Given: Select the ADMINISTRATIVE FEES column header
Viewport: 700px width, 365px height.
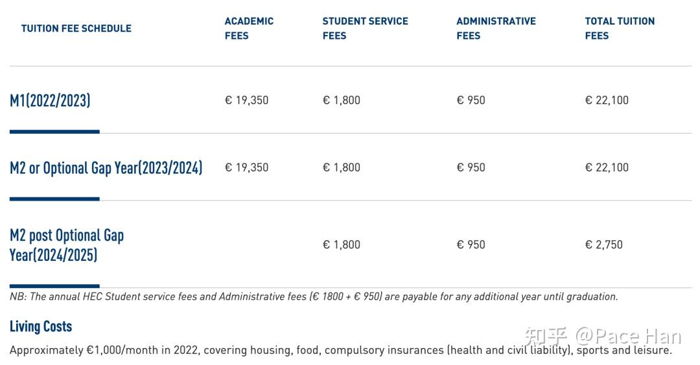Looking at the screenshot, I should coord(496,28).
